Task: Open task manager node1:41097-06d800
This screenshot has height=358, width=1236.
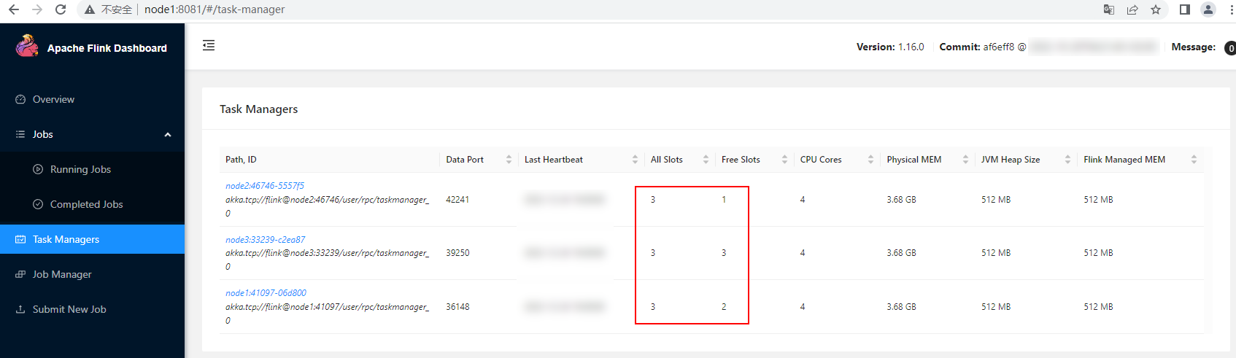Action: click(x=266, y=293)
